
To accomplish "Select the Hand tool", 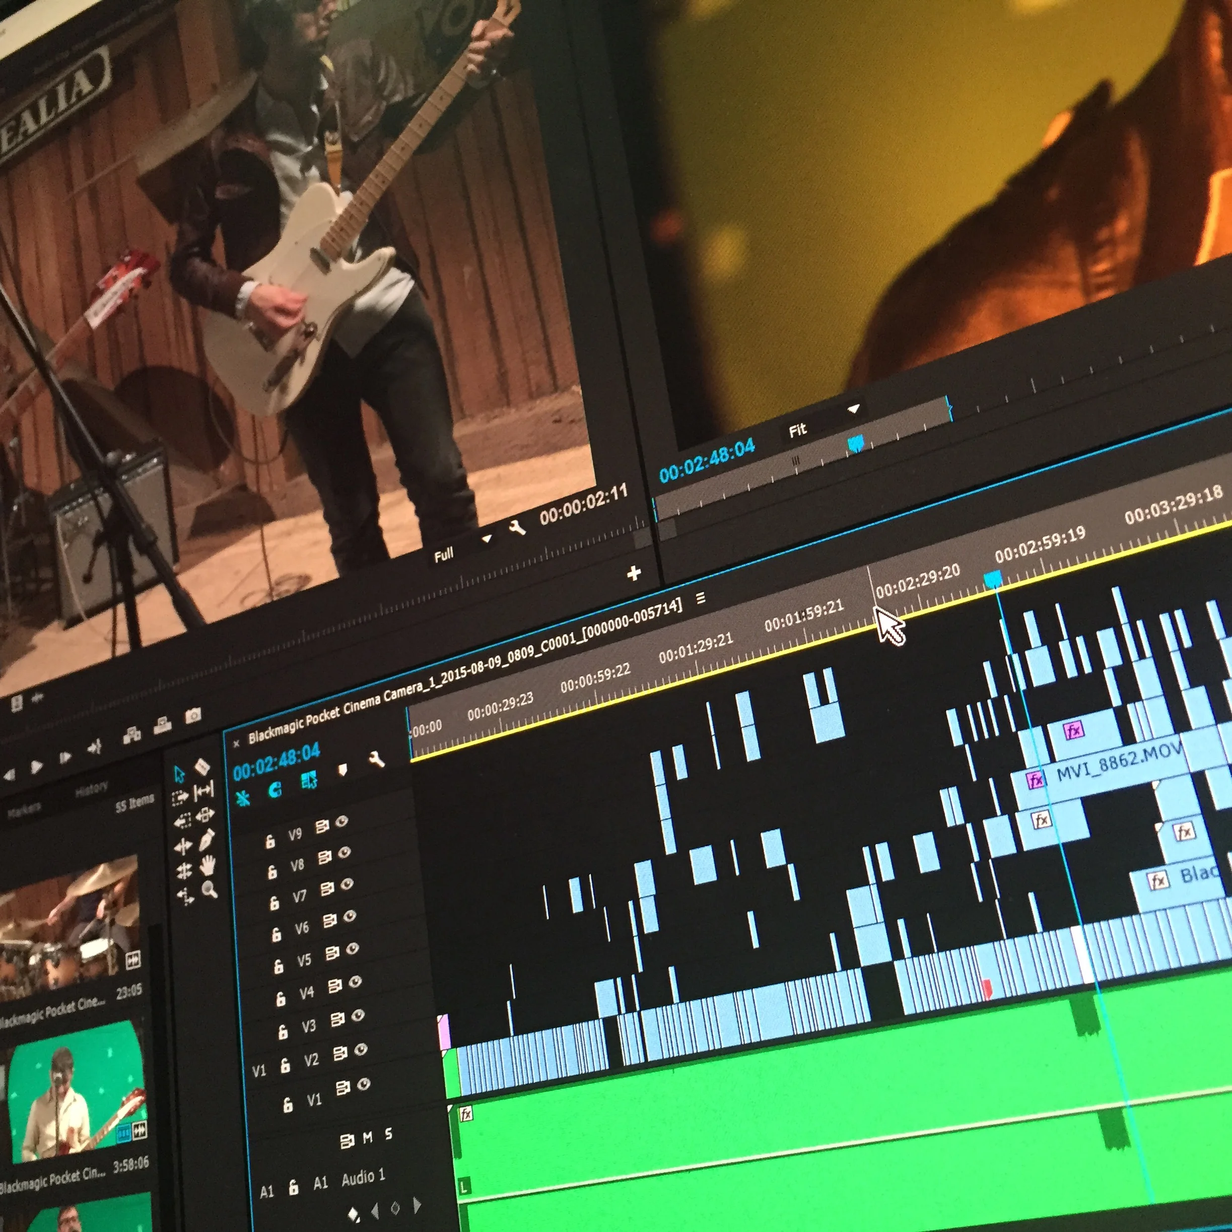I will pyautogui.click(x=208, y=865).
